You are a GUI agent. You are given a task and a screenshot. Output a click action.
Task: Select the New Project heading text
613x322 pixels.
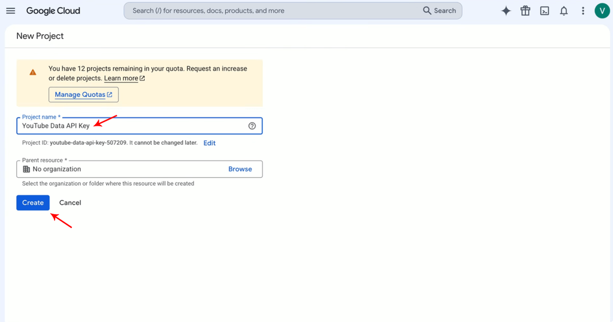[x=40, y=36]
